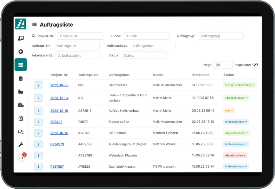275x189 pixels.
Task: Open the clipboard icon in sidebar
Action: pyautogui.click(x=21, y=78)
